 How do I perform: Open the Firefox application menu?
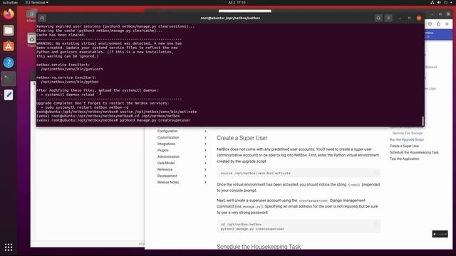pos(447,24)
